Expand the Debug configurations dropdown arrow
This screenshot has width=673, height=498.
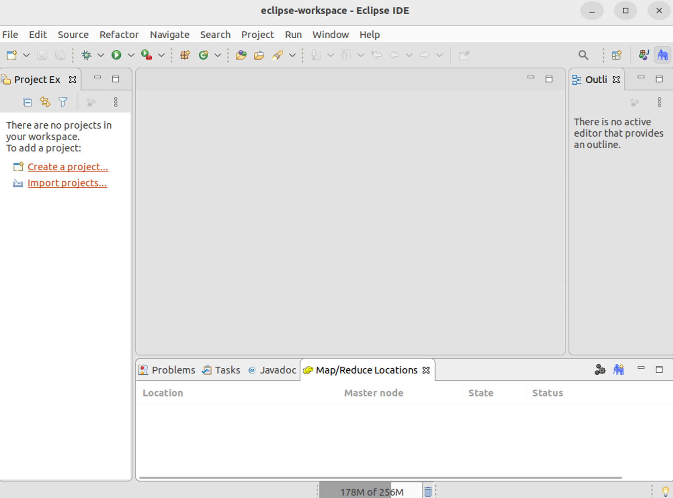101,55
